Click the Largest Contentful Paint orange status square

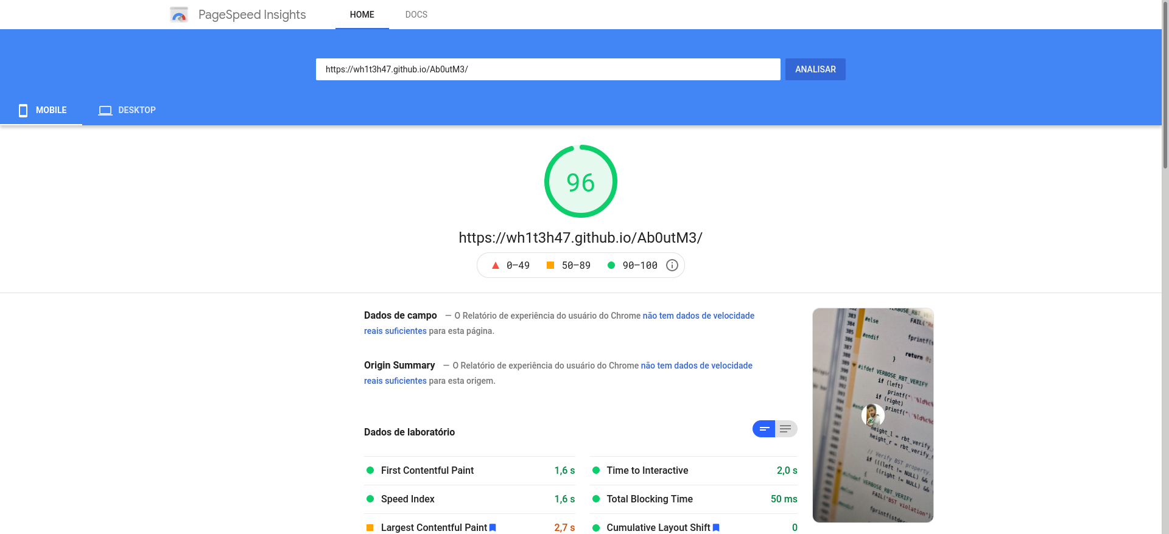370,528
